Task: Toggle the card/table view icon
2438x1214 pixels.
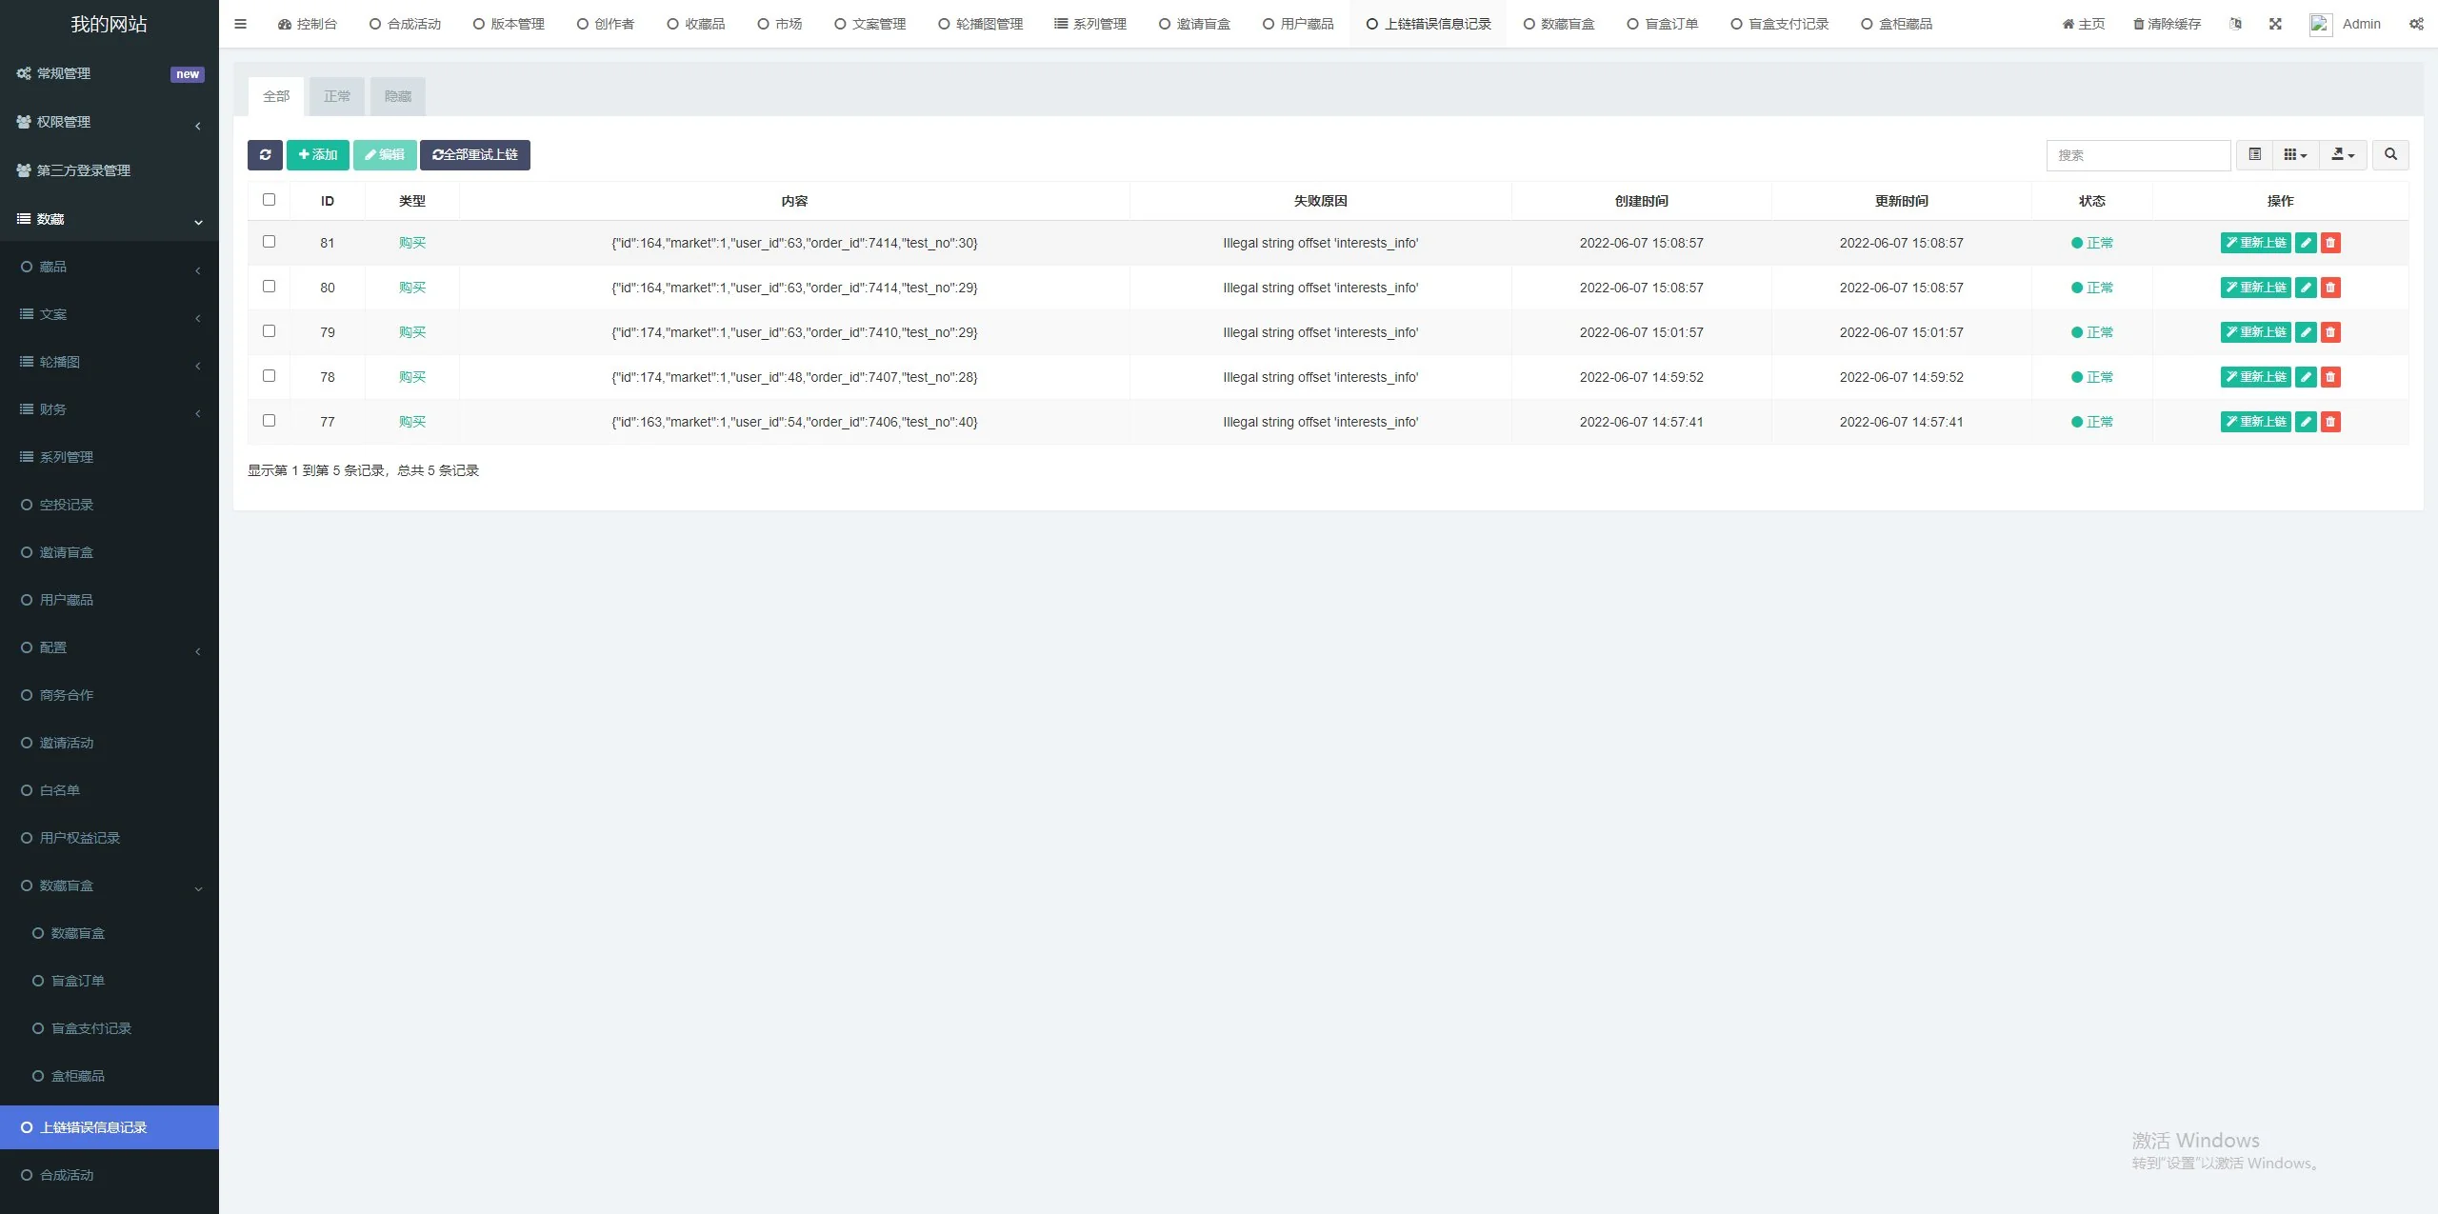Action: 2254,155
